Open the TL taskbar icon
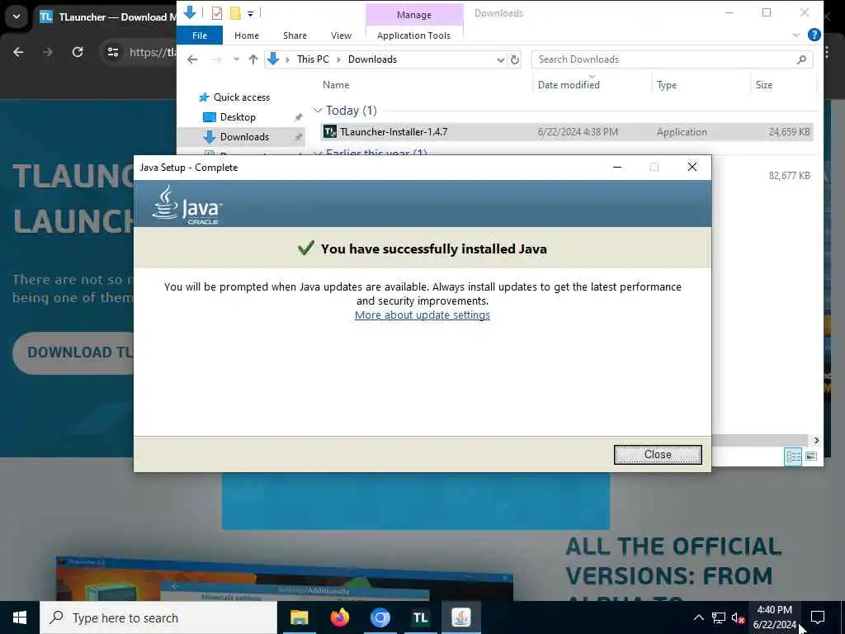The width and height of the screenshot is (845, 634). click(x=420, y=617)
